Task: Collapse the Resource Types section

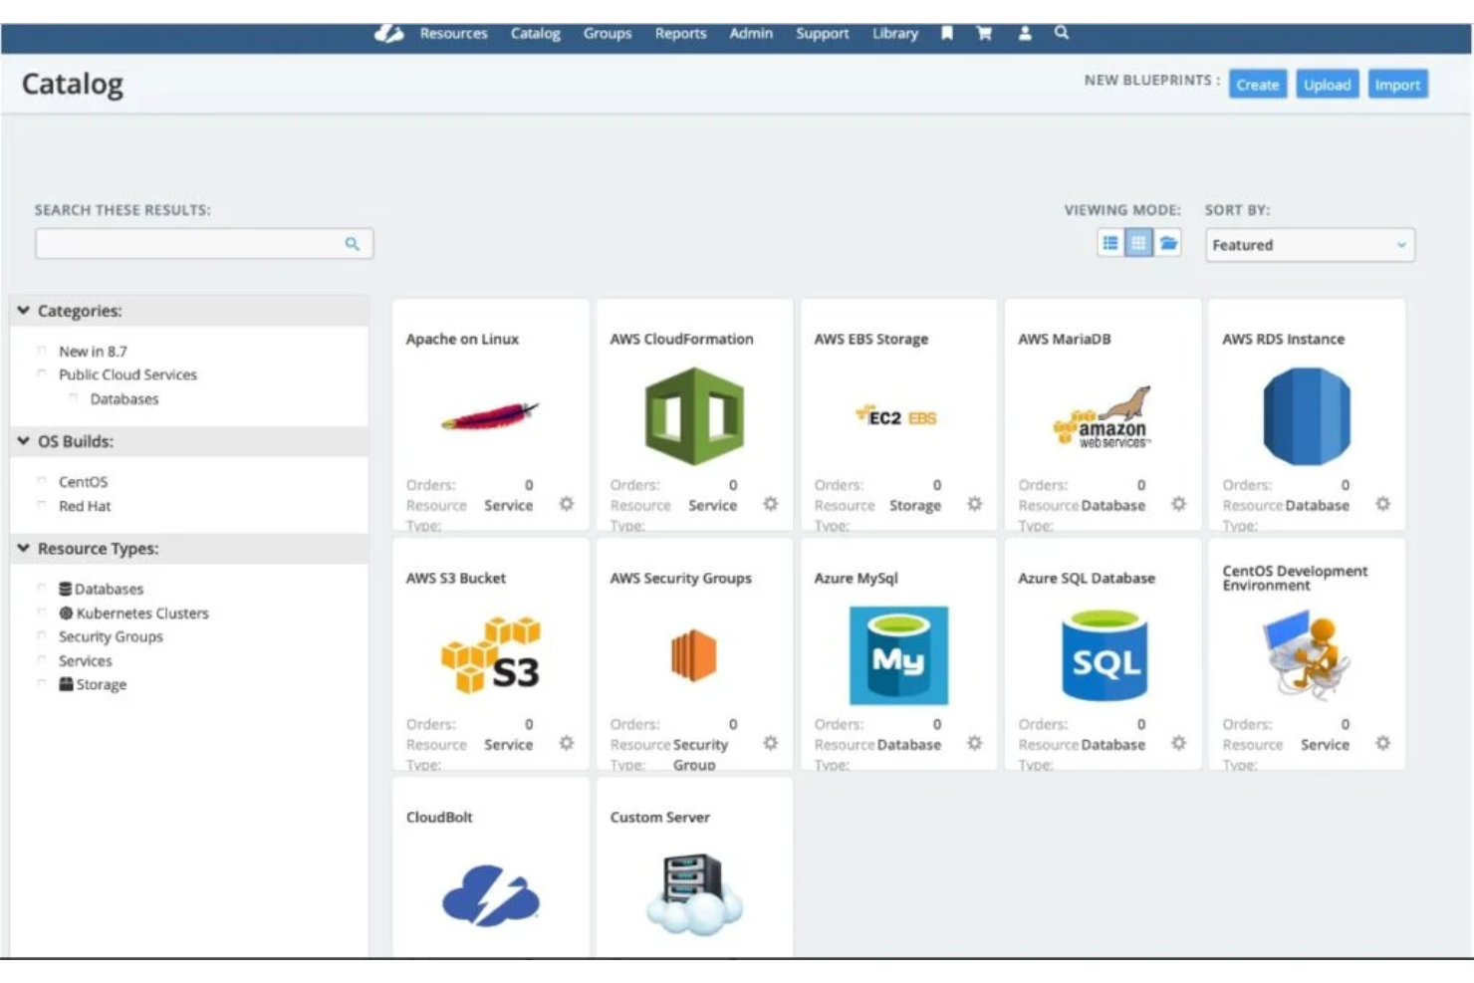Action: point(22,548)
